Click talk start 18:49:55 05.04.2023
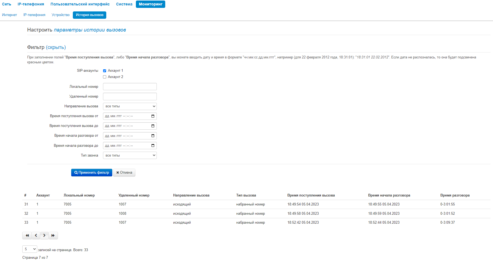 coord(384,204)
